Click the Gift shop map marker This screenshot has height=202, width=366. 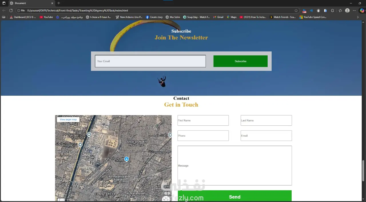(127, 159)
